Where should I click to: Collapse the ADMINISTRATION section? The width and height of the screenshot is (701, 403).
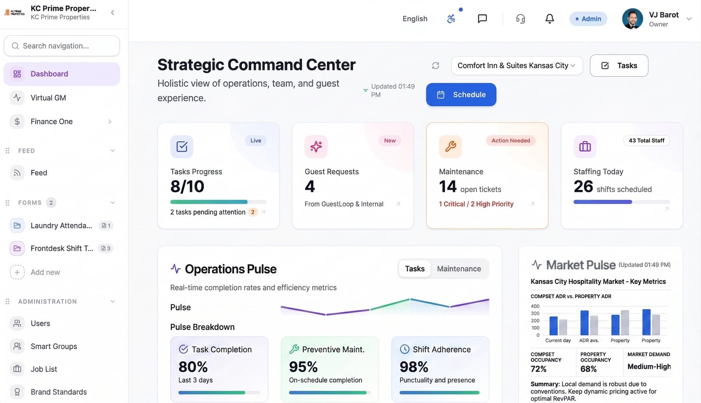[113, 301]
